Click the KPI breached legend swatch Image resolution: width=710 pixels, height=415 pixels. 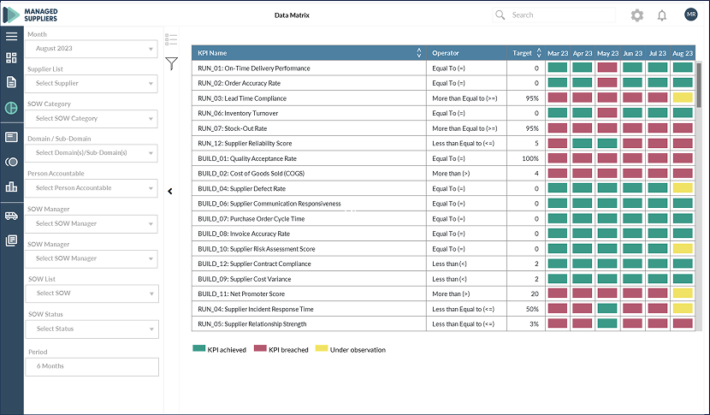[260, 348]
